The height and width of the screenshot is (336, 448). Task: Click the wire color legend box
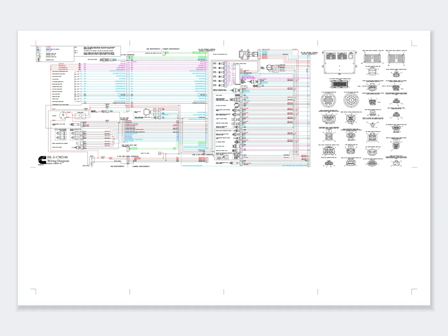55,54
